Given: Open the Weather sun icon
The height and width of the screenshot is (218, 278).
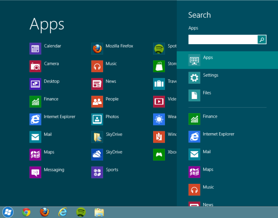Looking at the screenshot, I should (x=159, y=119).
